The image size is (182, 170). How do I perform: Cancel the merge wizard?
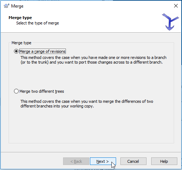tap(133, 161)
